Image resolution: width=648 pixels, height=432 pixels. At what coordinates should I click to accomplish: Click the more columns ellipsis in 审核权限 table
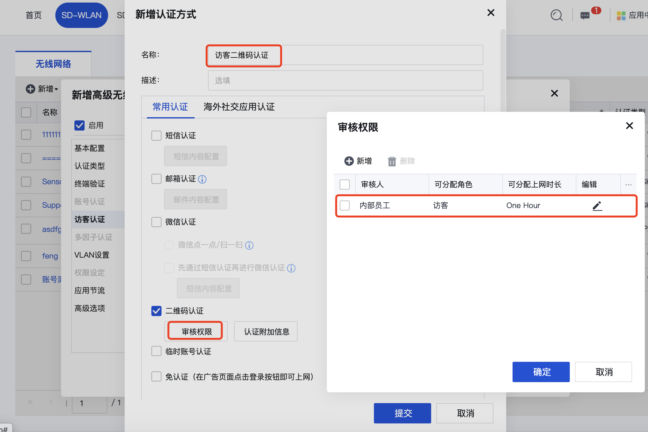628,185
